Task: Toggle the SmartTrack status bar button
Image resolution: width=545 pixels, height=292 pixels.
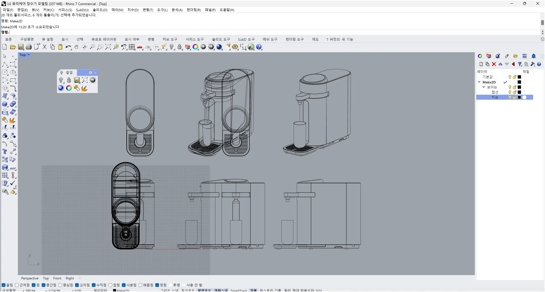Action: coord(239,290)
